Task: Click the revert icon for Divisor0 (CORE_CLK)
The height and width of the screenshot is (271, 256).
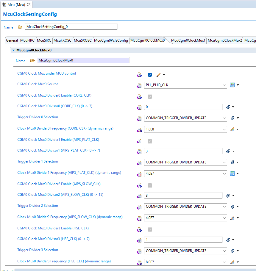Action: (228, 107)
